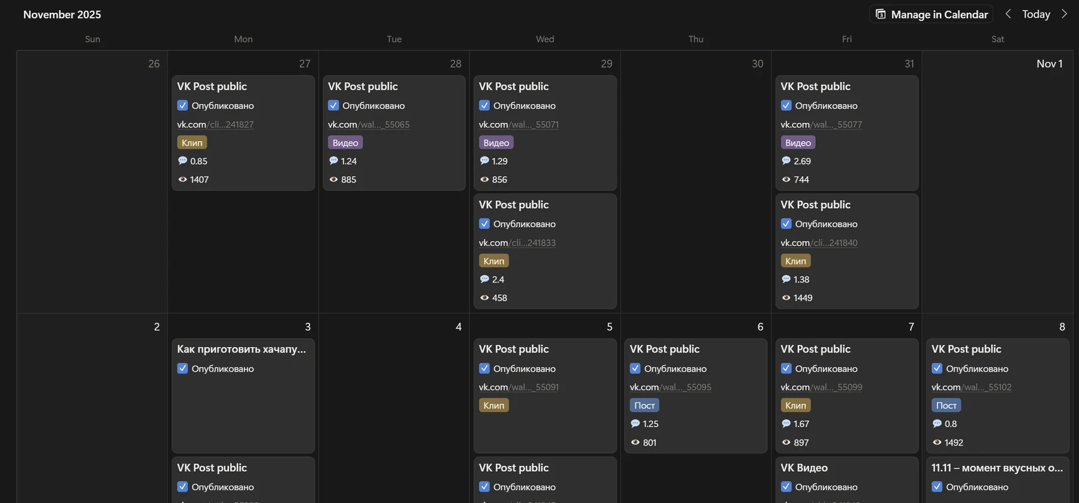This screenshot has height=503, width=1079.
Task: Select the Nov 4 empty day cell
Action: pyautogui.click(x=394, y=408)
